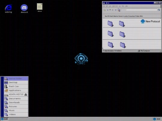Choose Desktop in the start menu
Image resolution: width=162 pixels, height=121 pixels.
coord(16,82)
